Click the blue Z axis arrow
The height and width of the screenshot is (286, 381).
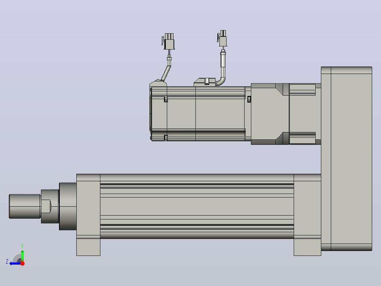15,264
